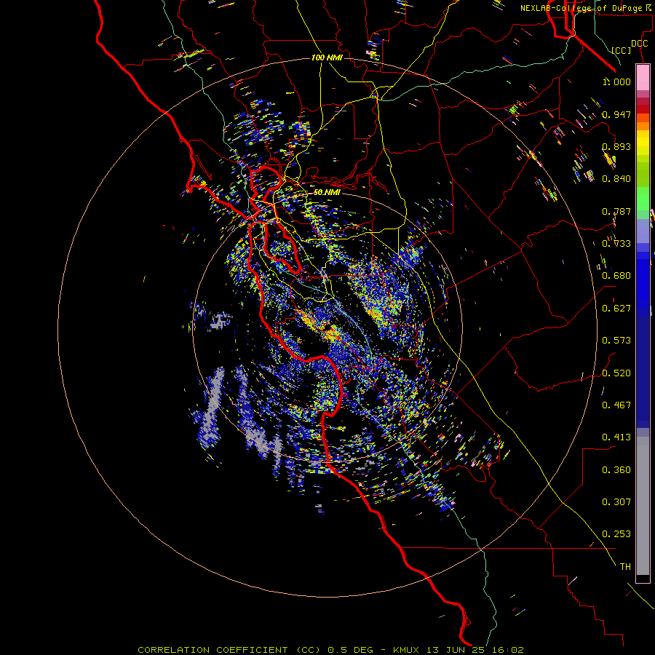
Task: Select the 0.680 scale value
Action: coord(616,276)
